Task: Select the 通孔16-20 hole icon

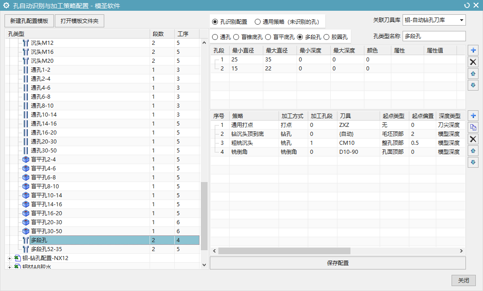Action: (x=26, y=132)
